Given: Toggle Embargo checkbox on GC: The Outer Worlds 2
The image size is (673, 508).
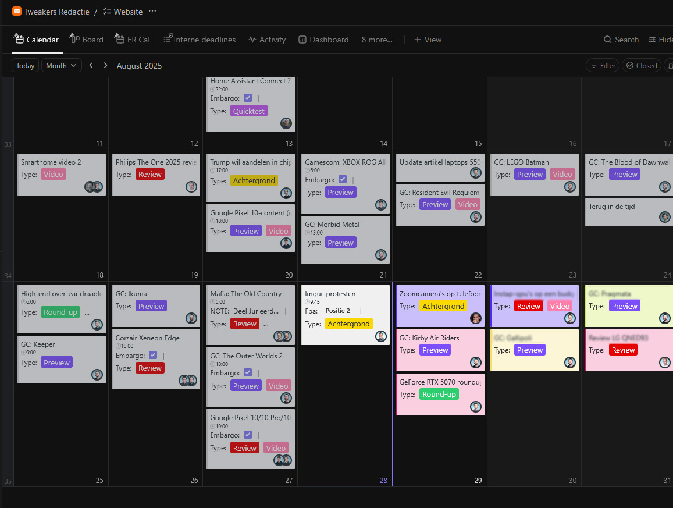Looking at the screenshot, I should (248, 372).
